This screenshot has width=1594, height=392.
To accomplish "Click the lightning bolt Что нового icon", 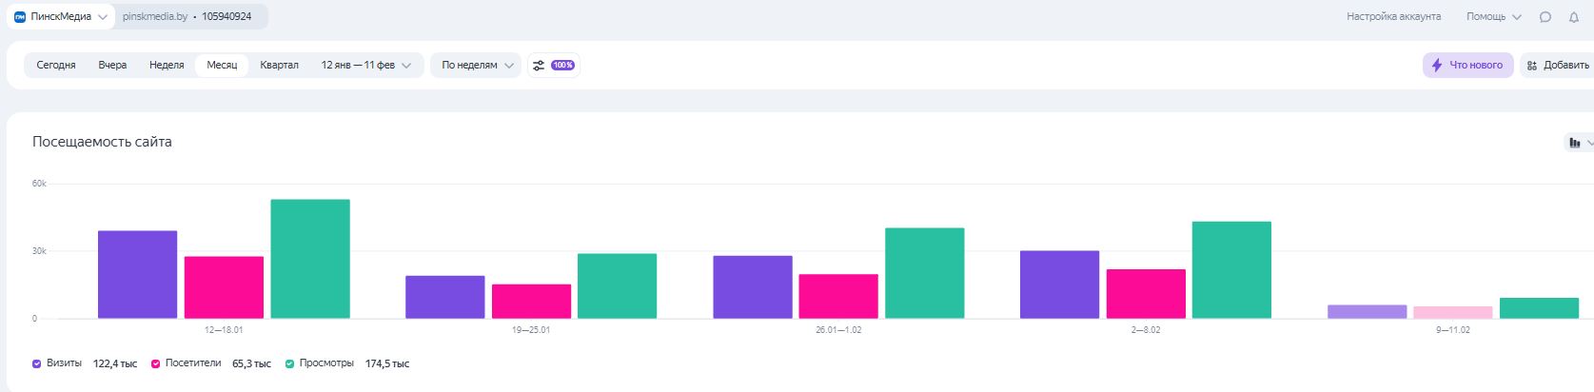I will click(1437, 66).
